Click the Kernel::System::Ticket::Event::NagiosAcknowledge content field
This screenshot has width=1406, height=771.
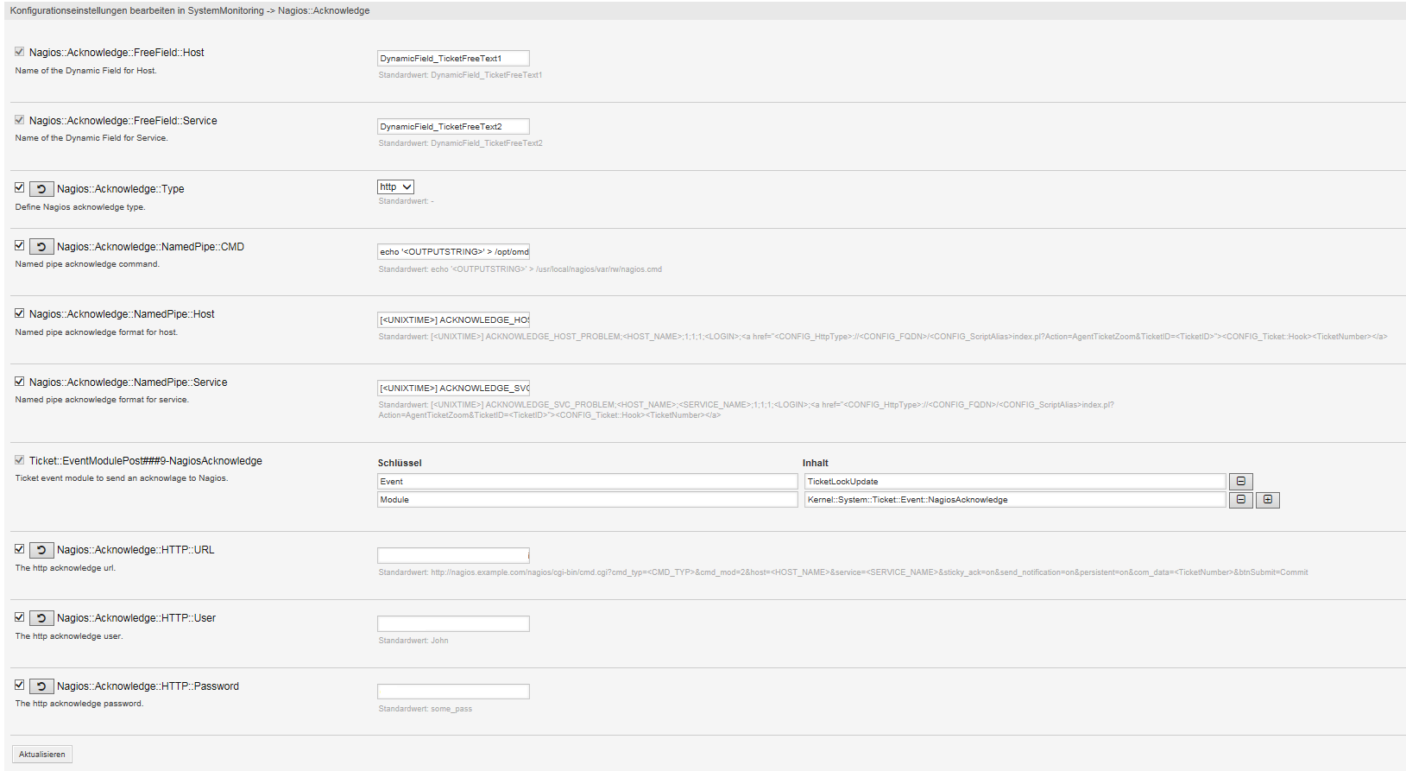coord(1014,500)
